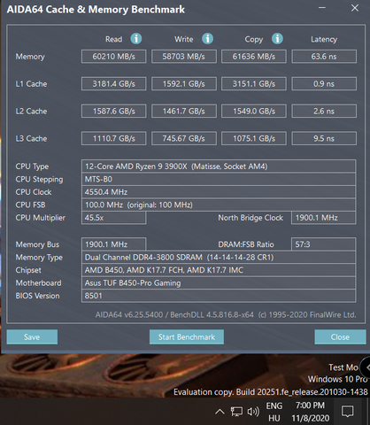Open the network icon in system tray
The image size is (370, 425).
click(236, 411)
